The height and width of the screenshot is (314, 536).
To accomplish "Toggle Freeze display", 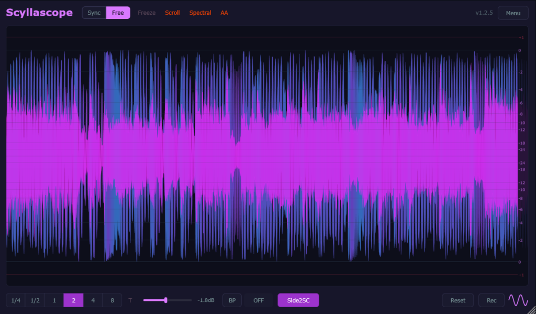I will tap(147, 13).
